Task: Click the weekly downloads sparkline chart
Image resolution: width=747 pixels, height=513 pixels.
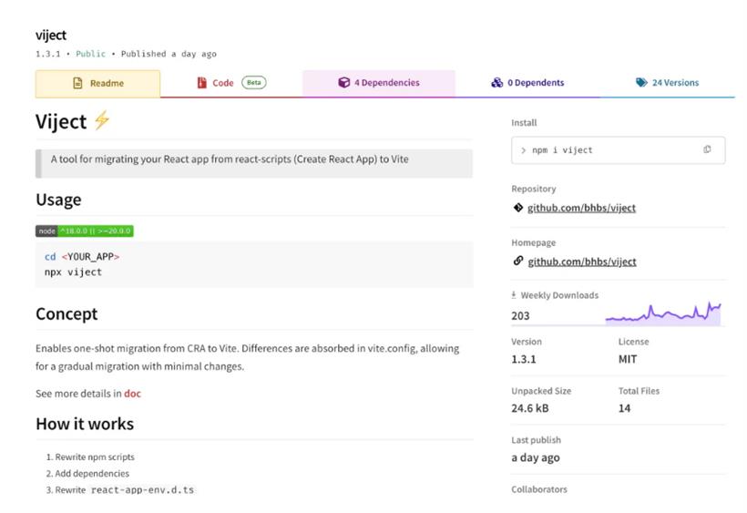Action: pyautogui.click(x=662, y=313)
